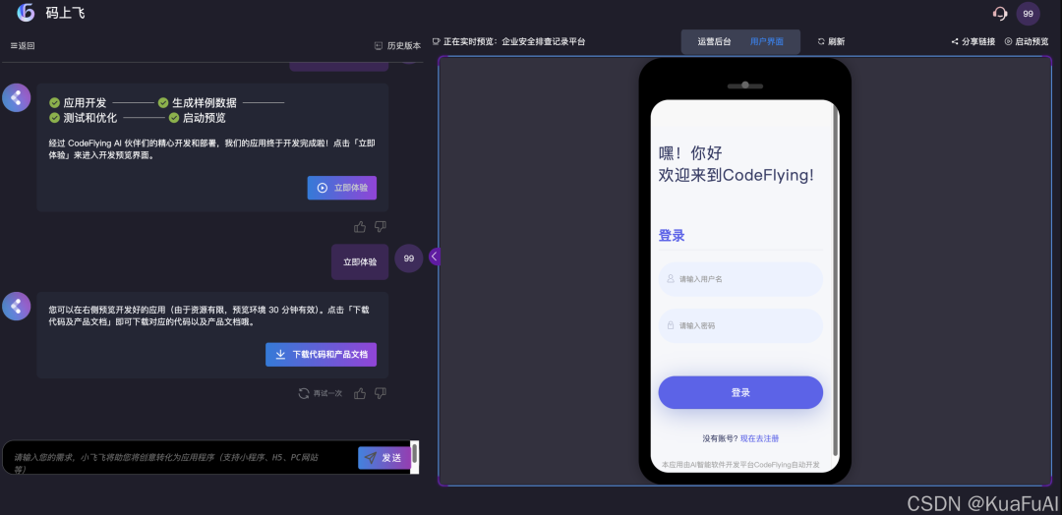Image resolution: width=1062 pixels, height=515 pixels.
Task: Click the 启动预览 step check icon
Action: coord(174,118)
